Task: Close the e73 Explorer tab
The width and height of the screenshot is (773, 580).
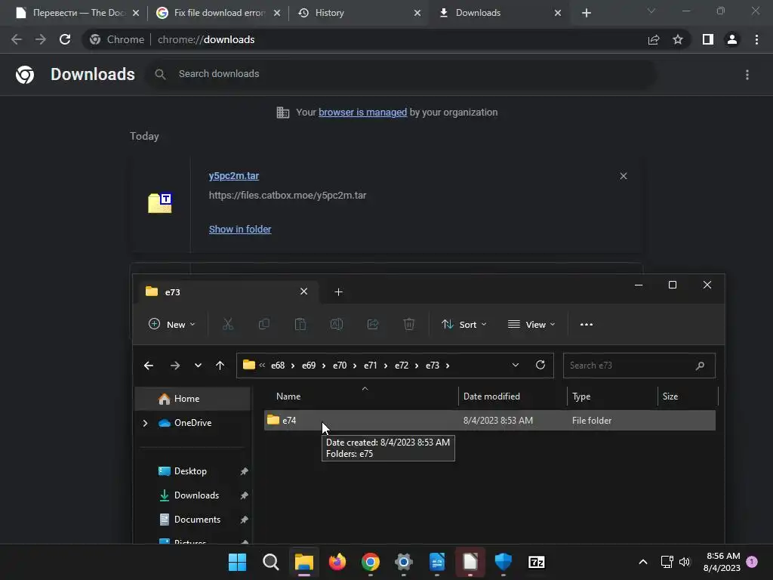Action: coord(303,292)
